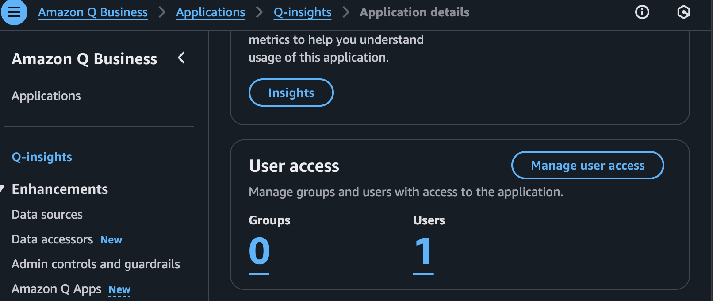Go to Amazon Q Business breadcrumb
713x301 pixels.
[93, 12]
